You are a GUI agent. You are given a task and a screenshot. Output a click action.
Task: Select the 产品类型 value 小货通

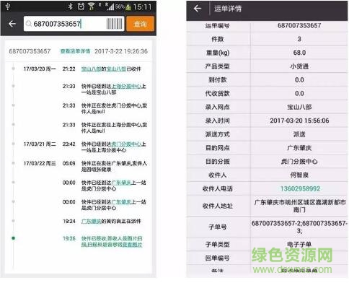tap(299, 66)
